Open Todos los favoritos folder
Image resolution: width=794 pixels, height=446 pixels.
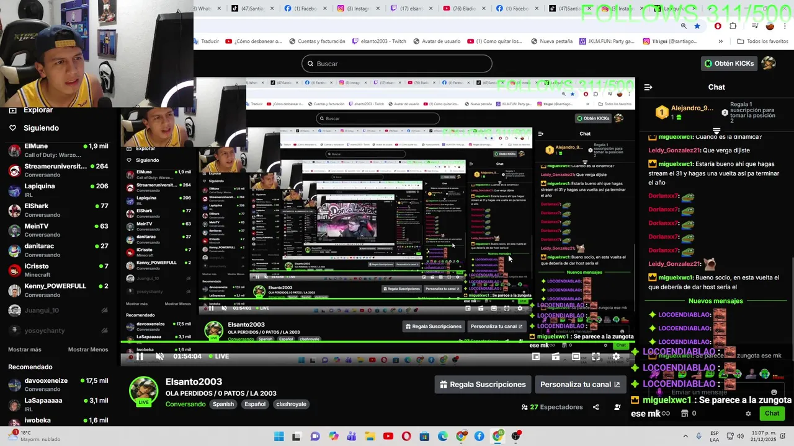[762, 41]
